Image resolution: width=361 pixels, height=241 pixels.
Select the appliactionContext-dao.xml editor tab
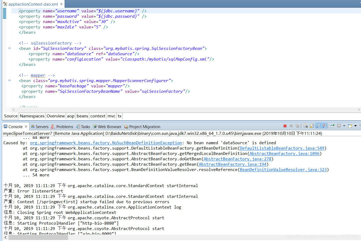click(x=33, y=4)
